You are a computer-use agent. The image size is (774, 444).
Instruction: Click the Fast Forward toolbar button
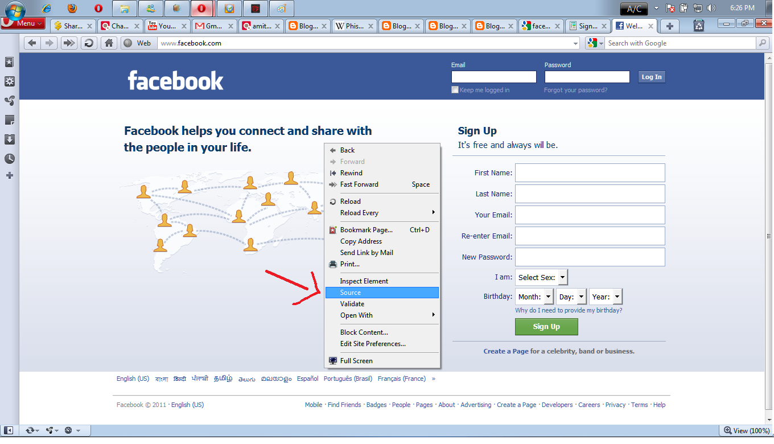pyautogui.click(x=69, y=43)
